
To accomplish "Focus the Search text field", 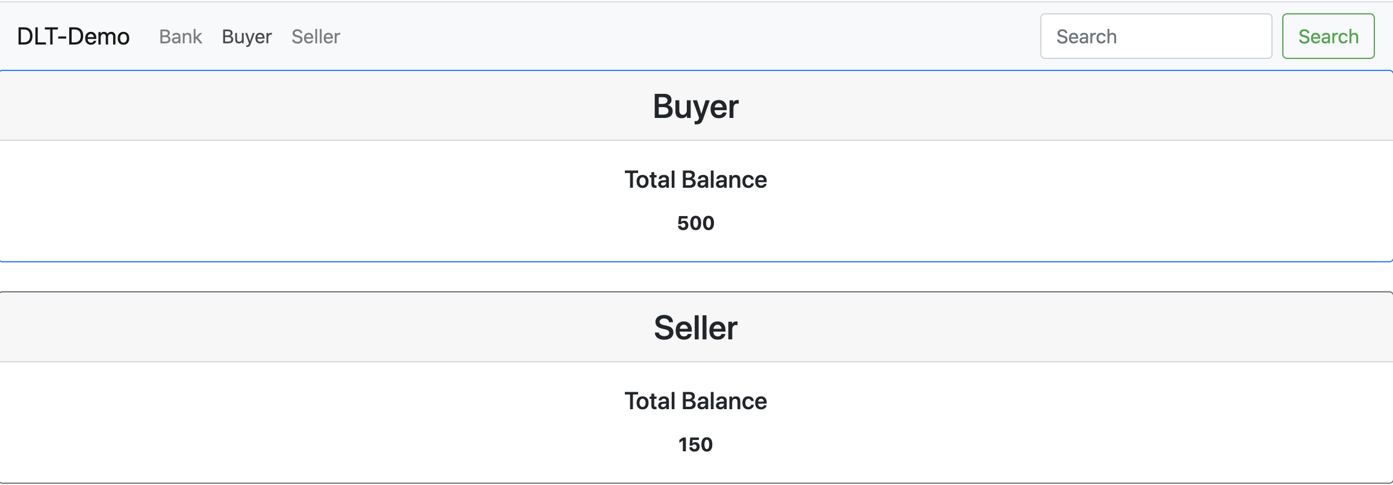I will point(1156,36).
